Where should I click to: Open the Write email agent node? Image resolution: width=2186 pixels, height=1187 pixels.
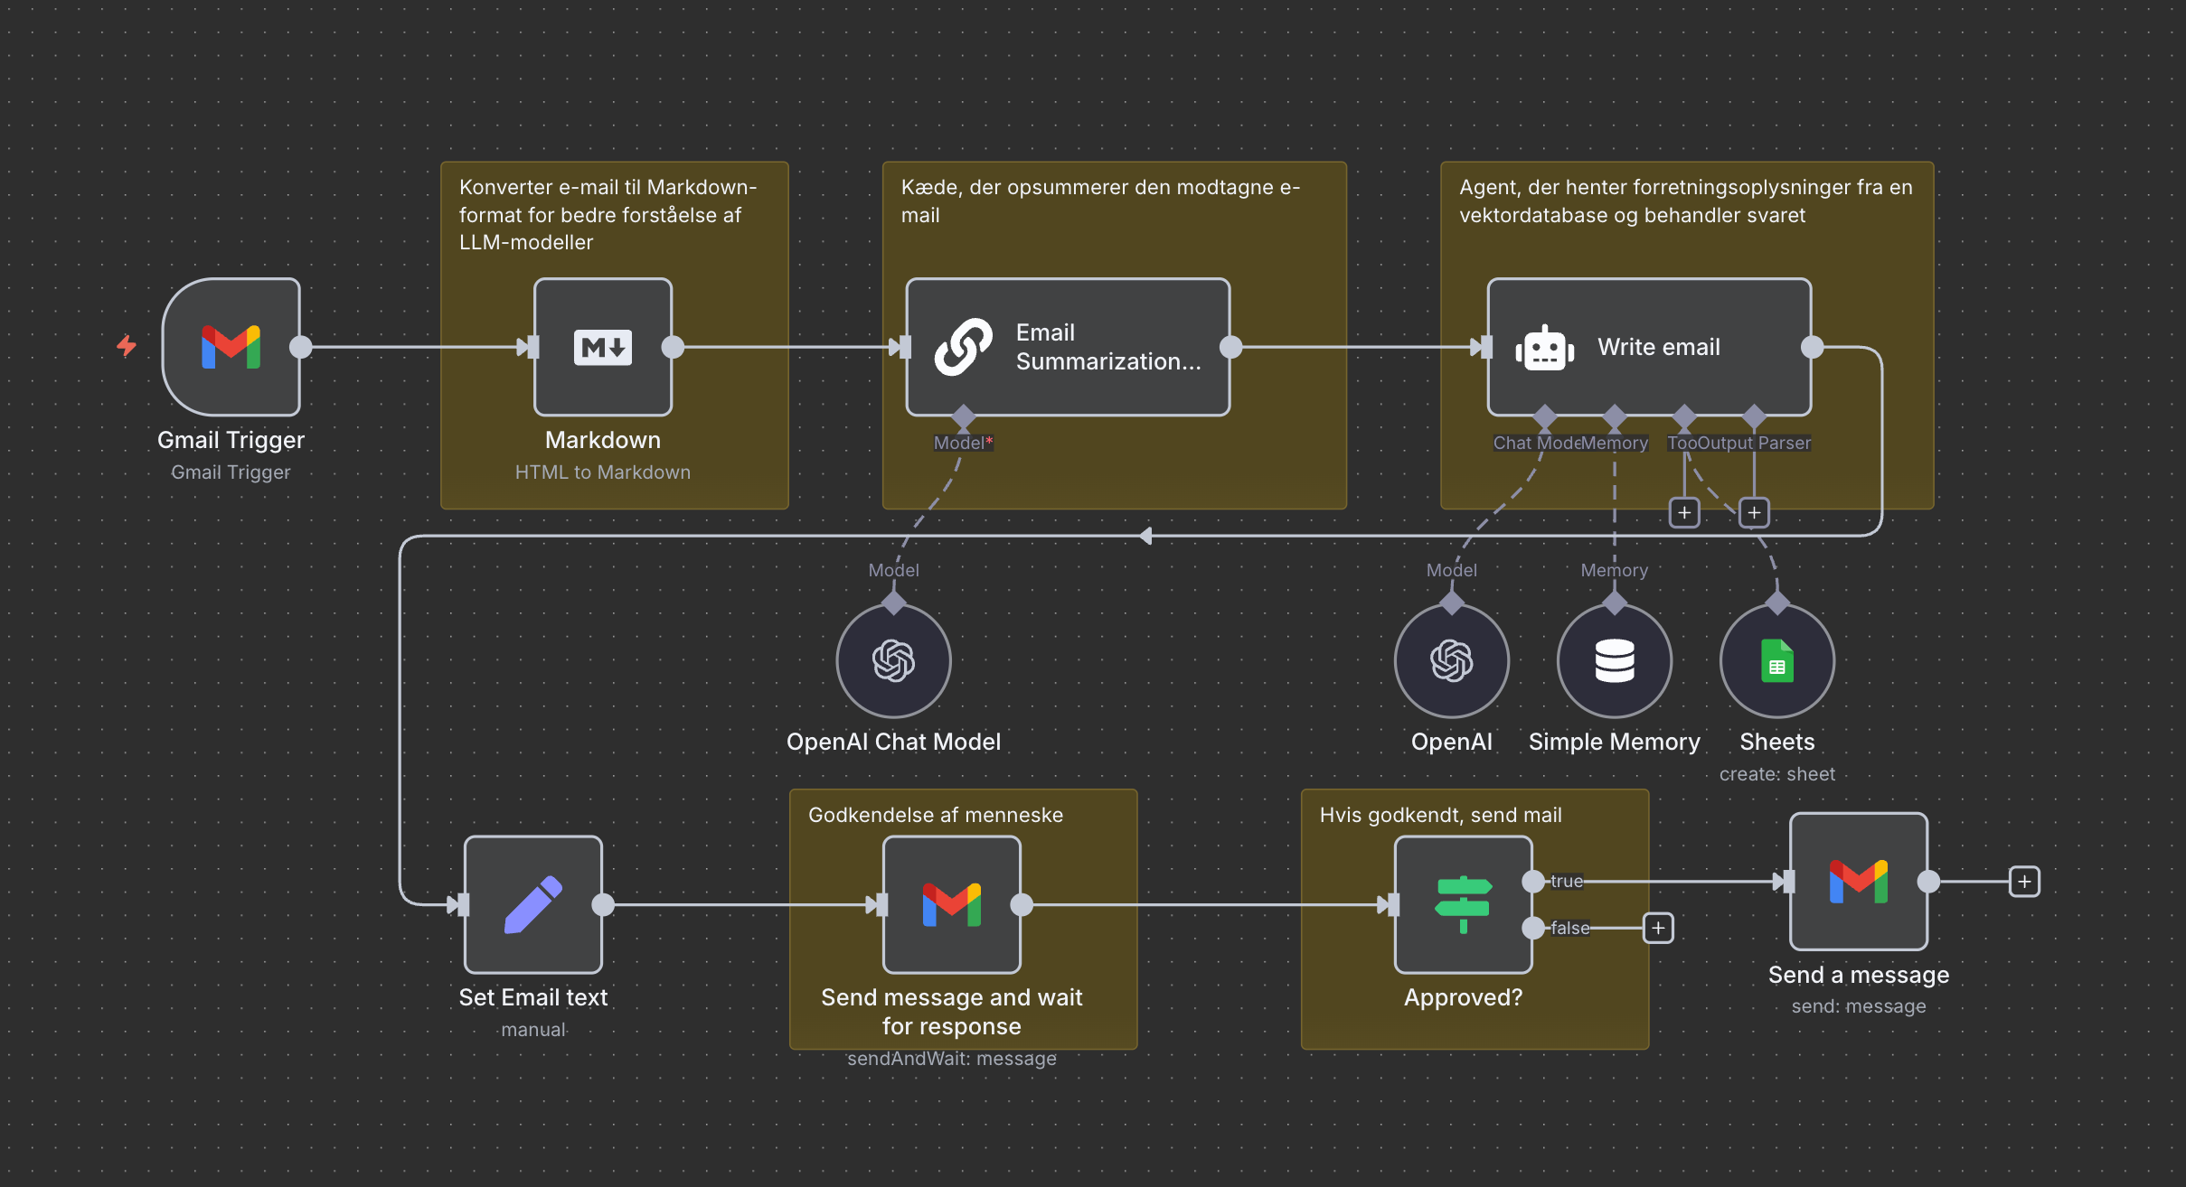(x=1649, y=347)
